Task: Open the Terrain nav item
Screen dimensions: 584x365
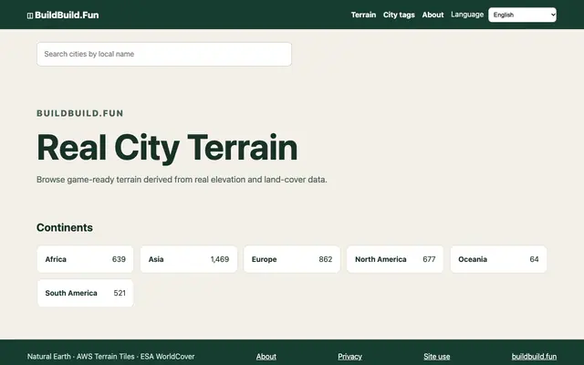Action: pyautogui.click(x=363, y=15)
